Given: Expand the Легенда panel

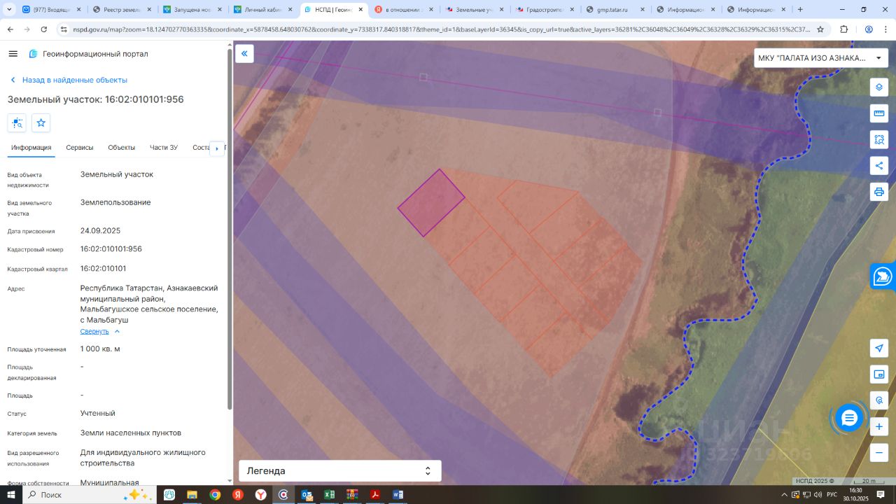Looking at the screenshot, I should 340,471.
